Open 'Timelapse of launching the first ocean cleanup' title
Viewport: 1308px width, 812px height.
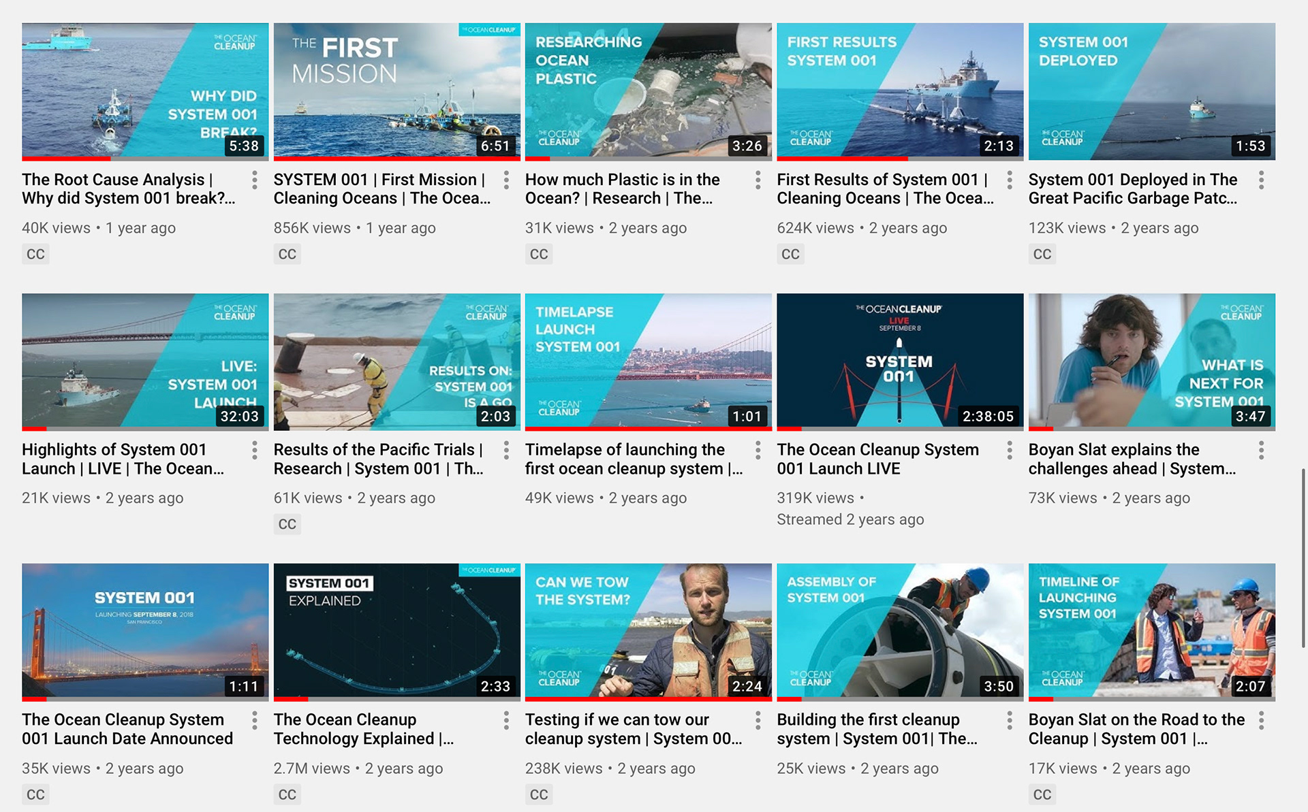point(634,459)
